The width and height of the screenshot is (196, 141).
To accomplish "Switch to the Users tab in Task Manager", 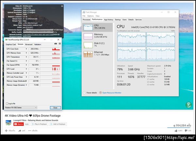I will point(124,20).
